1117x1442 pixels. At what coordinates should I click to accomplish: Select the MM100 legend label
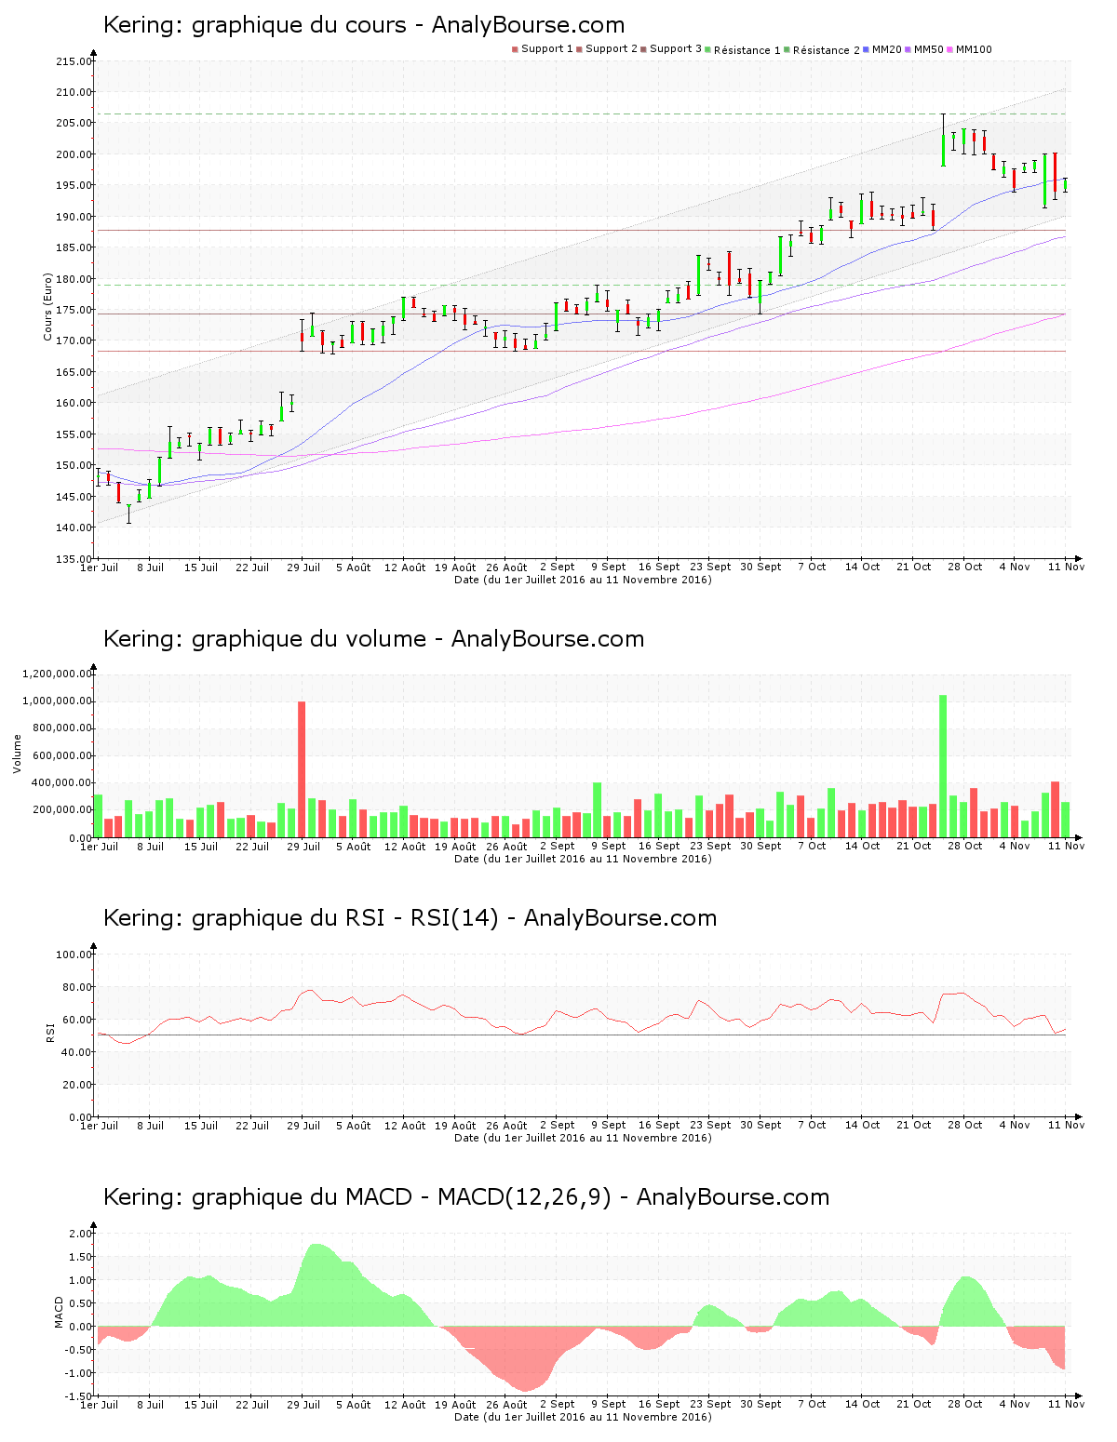[974, 49]
